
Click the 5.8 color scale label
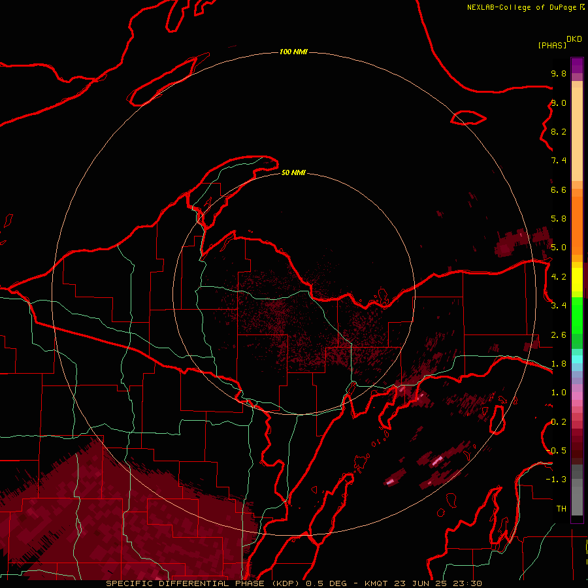tap(559, 219)
